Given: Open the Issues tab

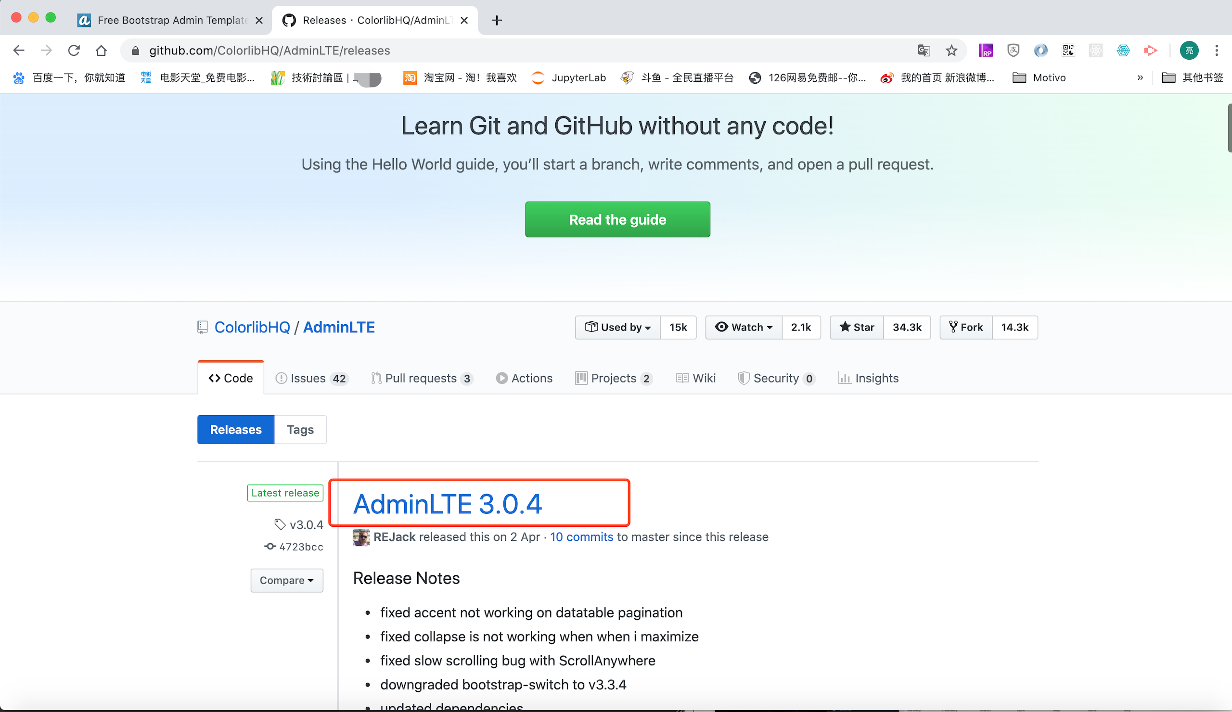Looking at the screenshot, I should (312, 378).
